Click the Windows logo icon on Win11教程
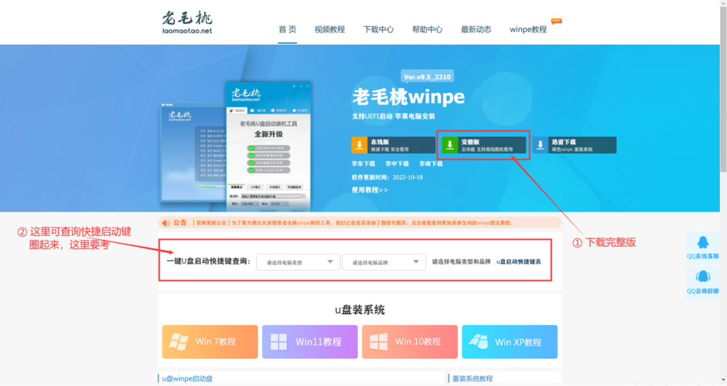727x386 pixels. point(278,342)
